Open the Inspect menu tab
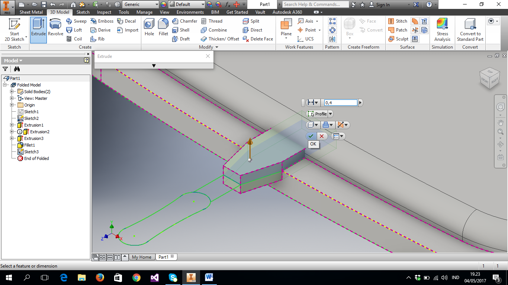Image resolution: width=508 pixels, height=285 pixels. pos(104,12)
